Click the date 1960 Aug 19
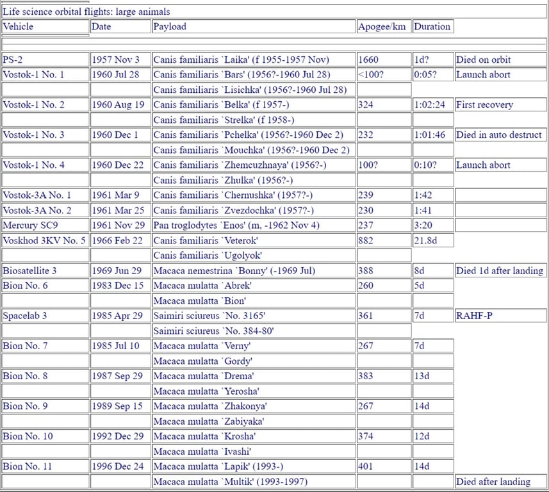549x492 pixels. [120, 104]
